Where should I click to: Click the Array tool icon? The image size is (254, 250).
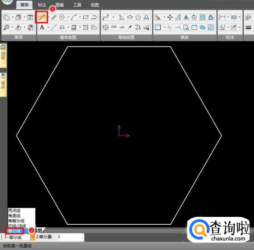pos(203,17)
